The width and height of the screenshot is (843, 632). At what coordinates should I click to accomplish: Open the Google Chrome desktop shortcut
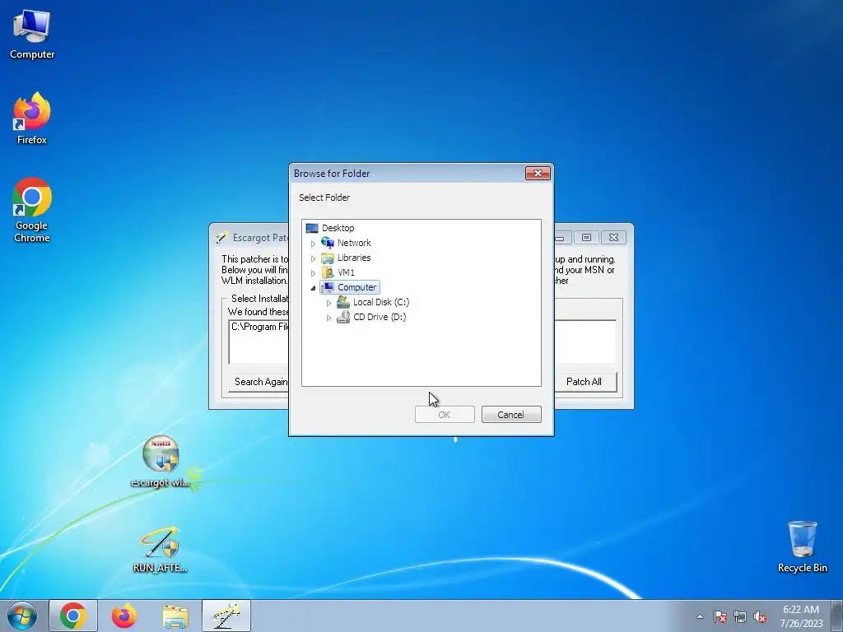(32, 210)
